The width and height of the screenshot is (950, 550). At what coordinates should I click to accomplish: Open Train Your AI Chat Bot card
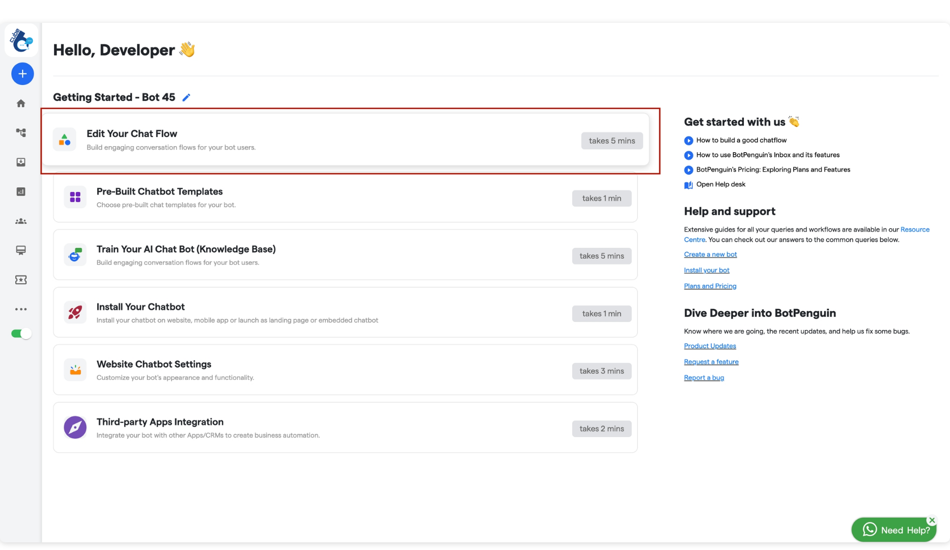tap(345, 255)
